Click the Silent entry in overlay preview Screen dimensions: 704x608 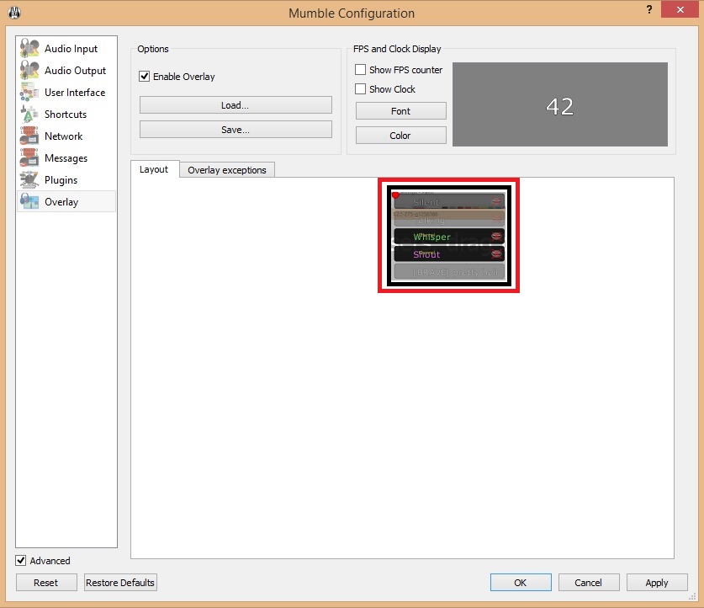pyautogui.click(x=449, y=202)
